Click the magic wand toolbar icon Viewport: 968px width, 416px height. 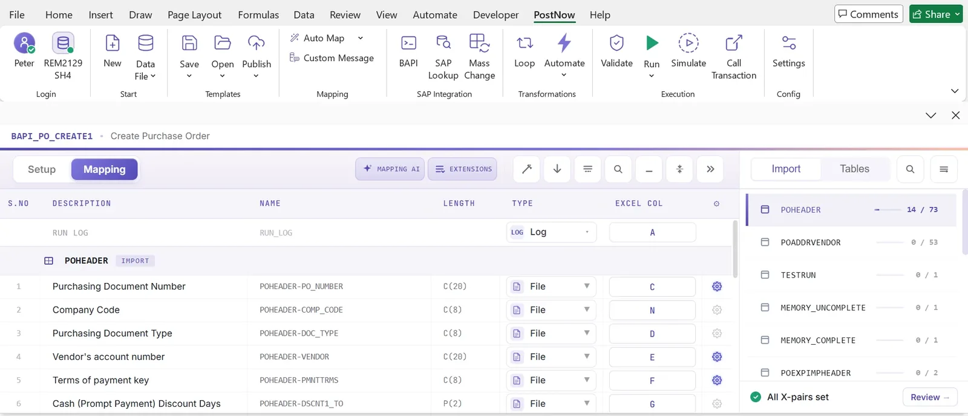(x=527, y=169)
